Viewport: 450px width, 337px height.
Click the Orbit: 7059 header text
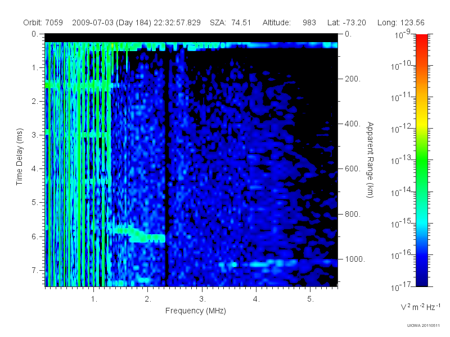tap(43, 22)
